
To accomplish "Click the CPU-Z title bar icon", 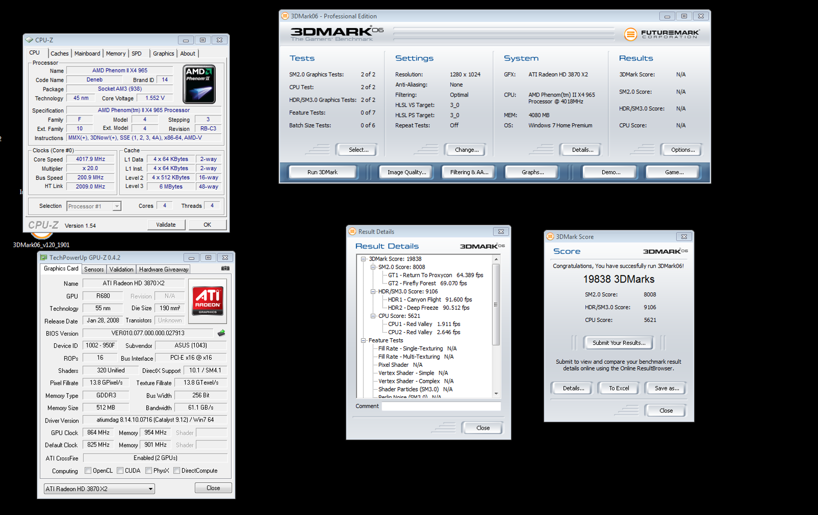I will coord(30,40).
